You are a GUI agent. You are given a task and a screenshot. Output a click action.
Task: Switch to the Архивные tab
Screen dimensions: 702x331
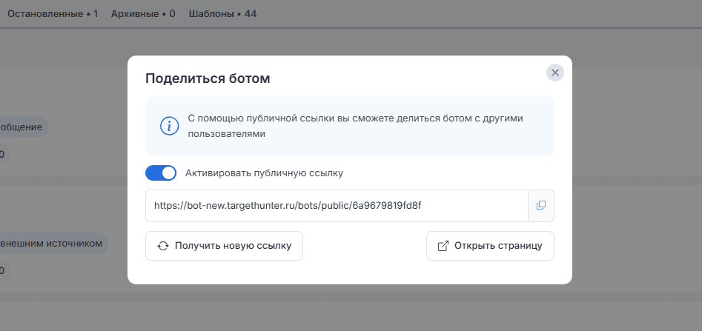[143, 14]
